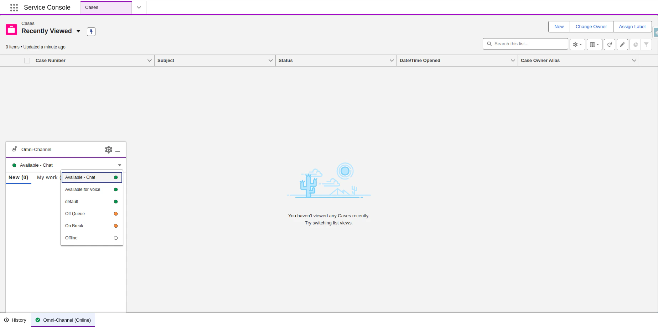Open the App Launcher grid icon
Screen dimensions: 658x327
(14, 7)
